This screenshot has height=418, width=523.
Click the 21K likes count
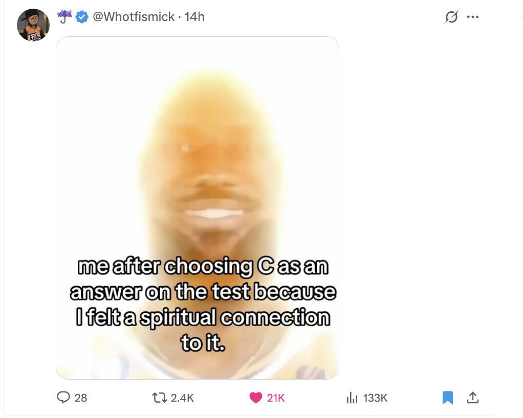pyautogui.click(x=275, y=398)
